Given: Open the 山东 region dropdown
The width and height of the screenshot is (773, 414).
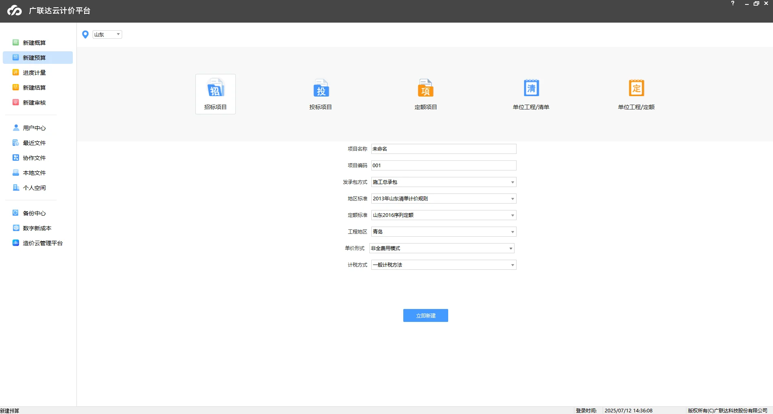Looking at the screenshot, I should [x=107, y=34].
